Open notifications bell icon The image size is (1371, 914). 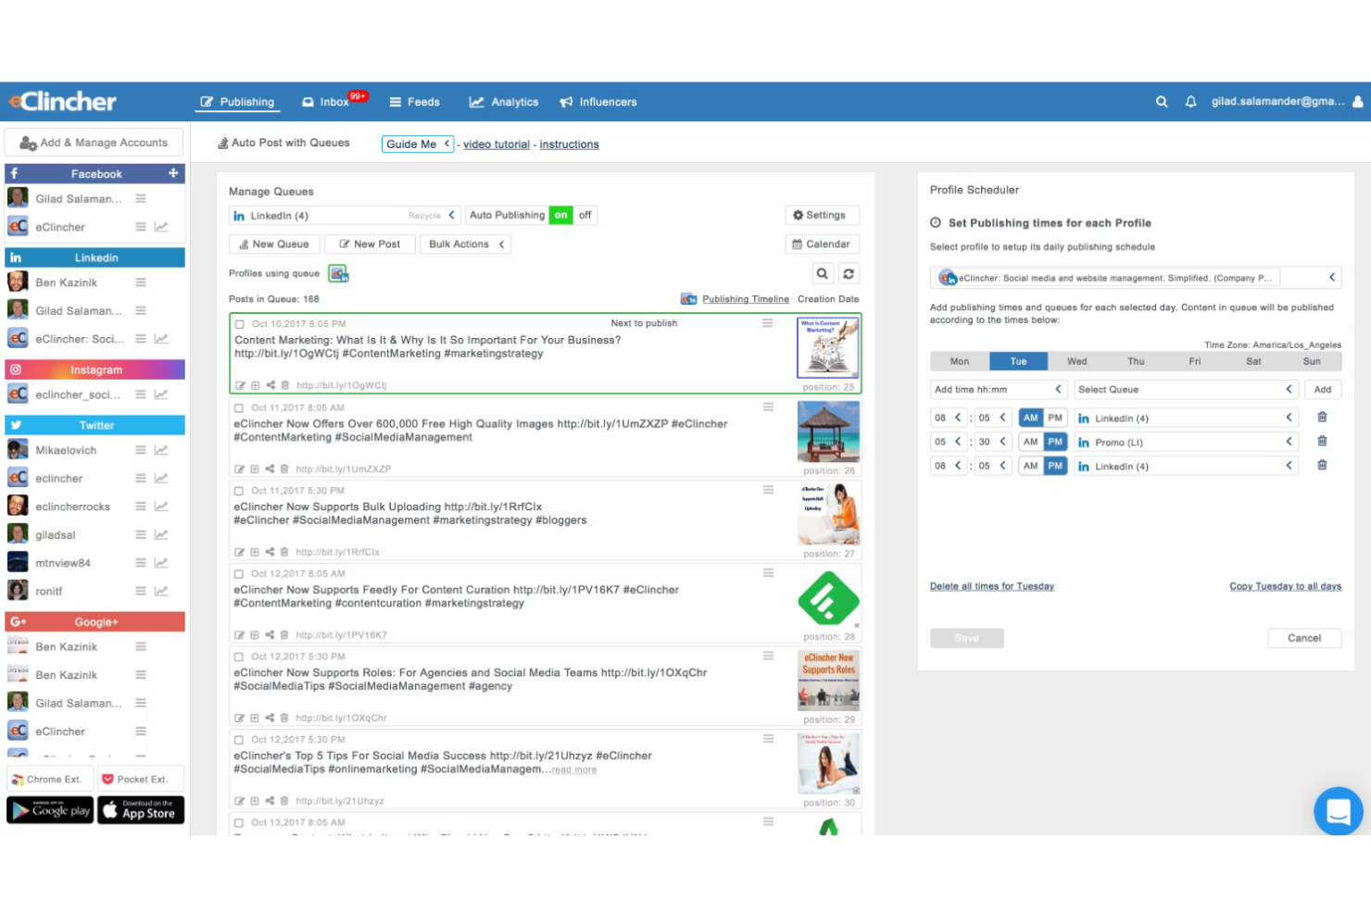coord(1191,102)
